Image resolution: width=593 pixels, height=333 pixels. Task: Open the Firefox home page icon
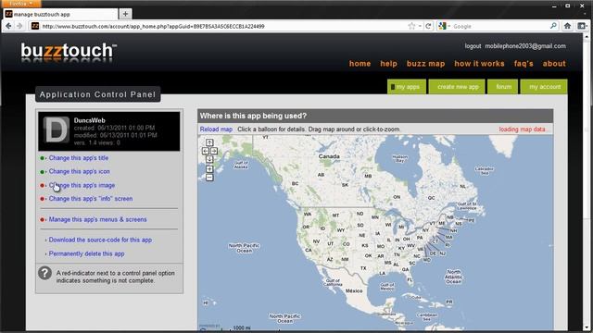pos(567,26)
